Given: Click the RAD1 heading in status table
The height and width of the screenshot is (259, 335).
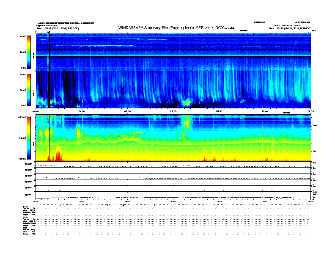Looking at the screenshot, I should click(x=25, y=218).
